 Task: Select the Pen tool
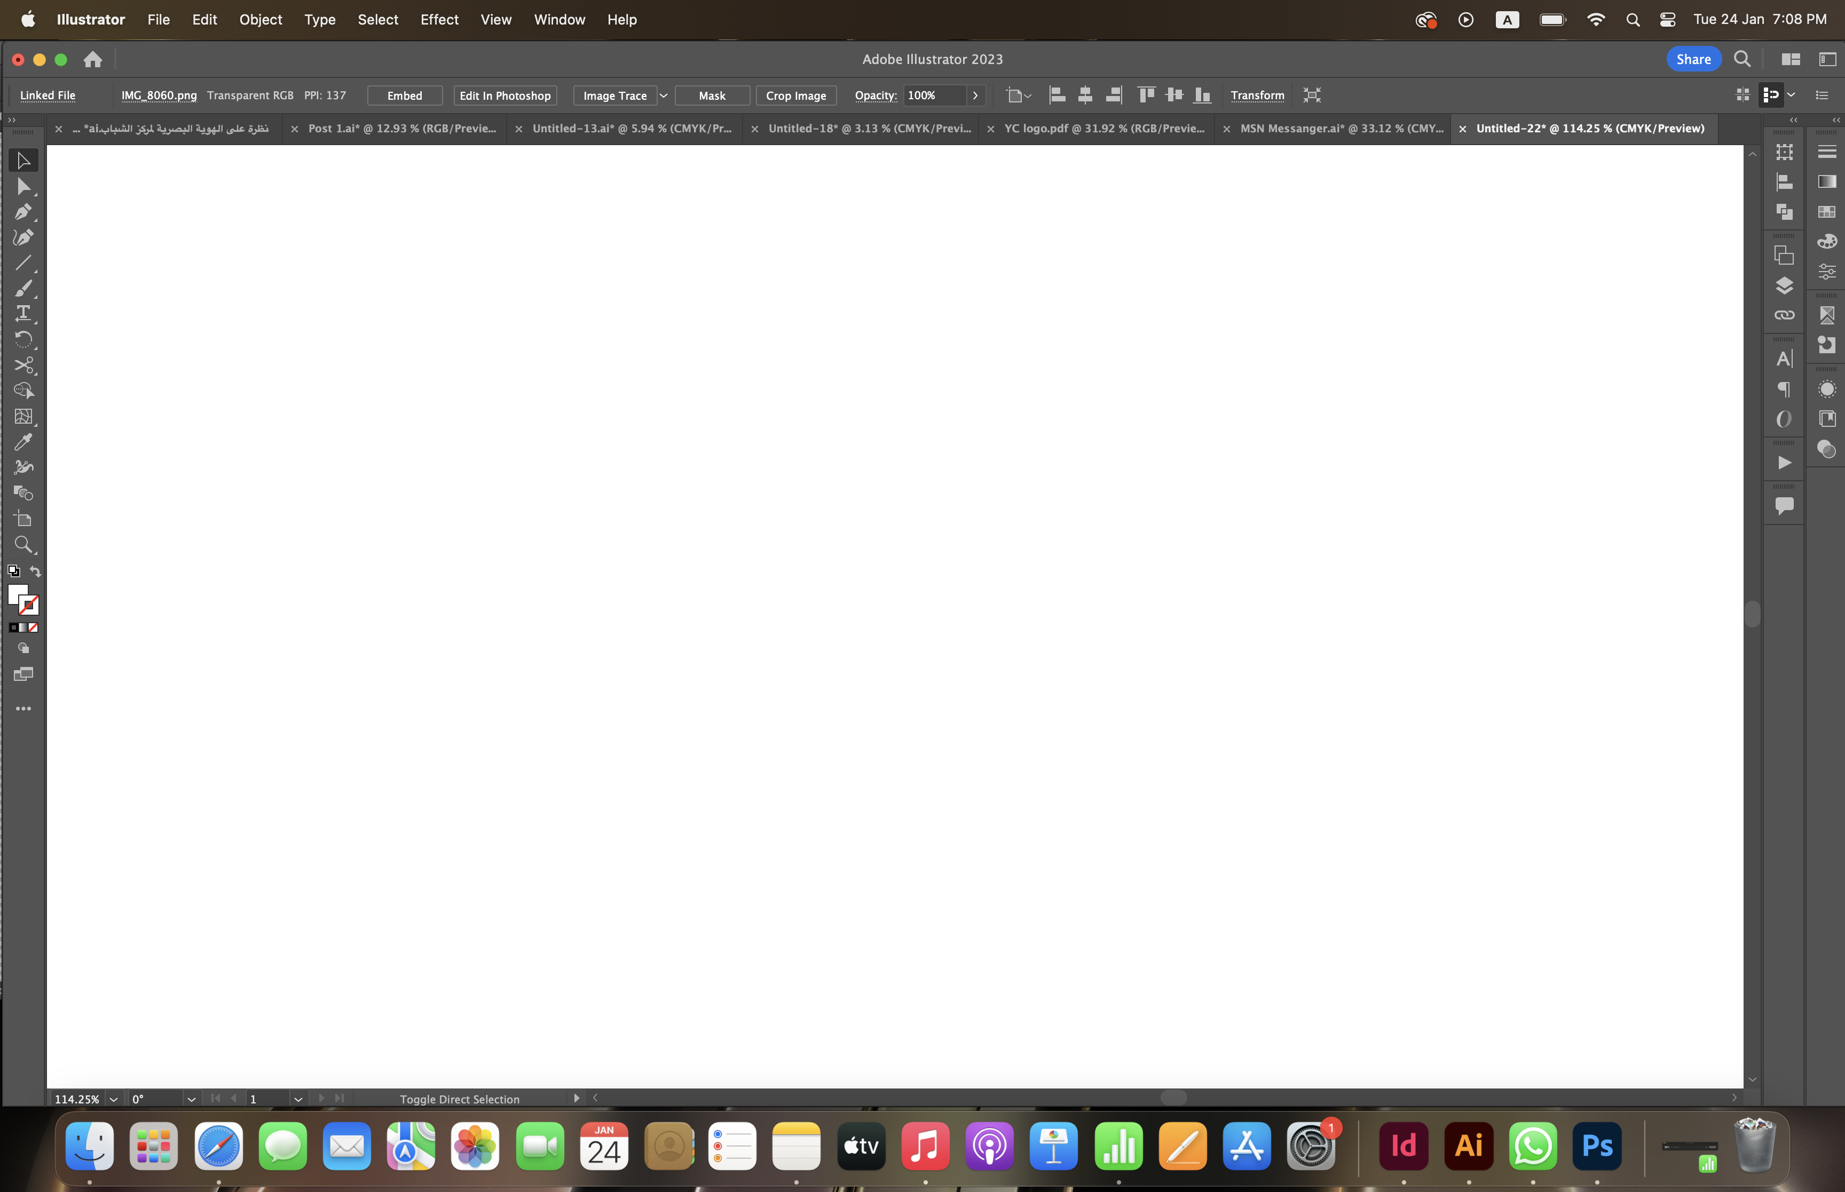[23, 211]
